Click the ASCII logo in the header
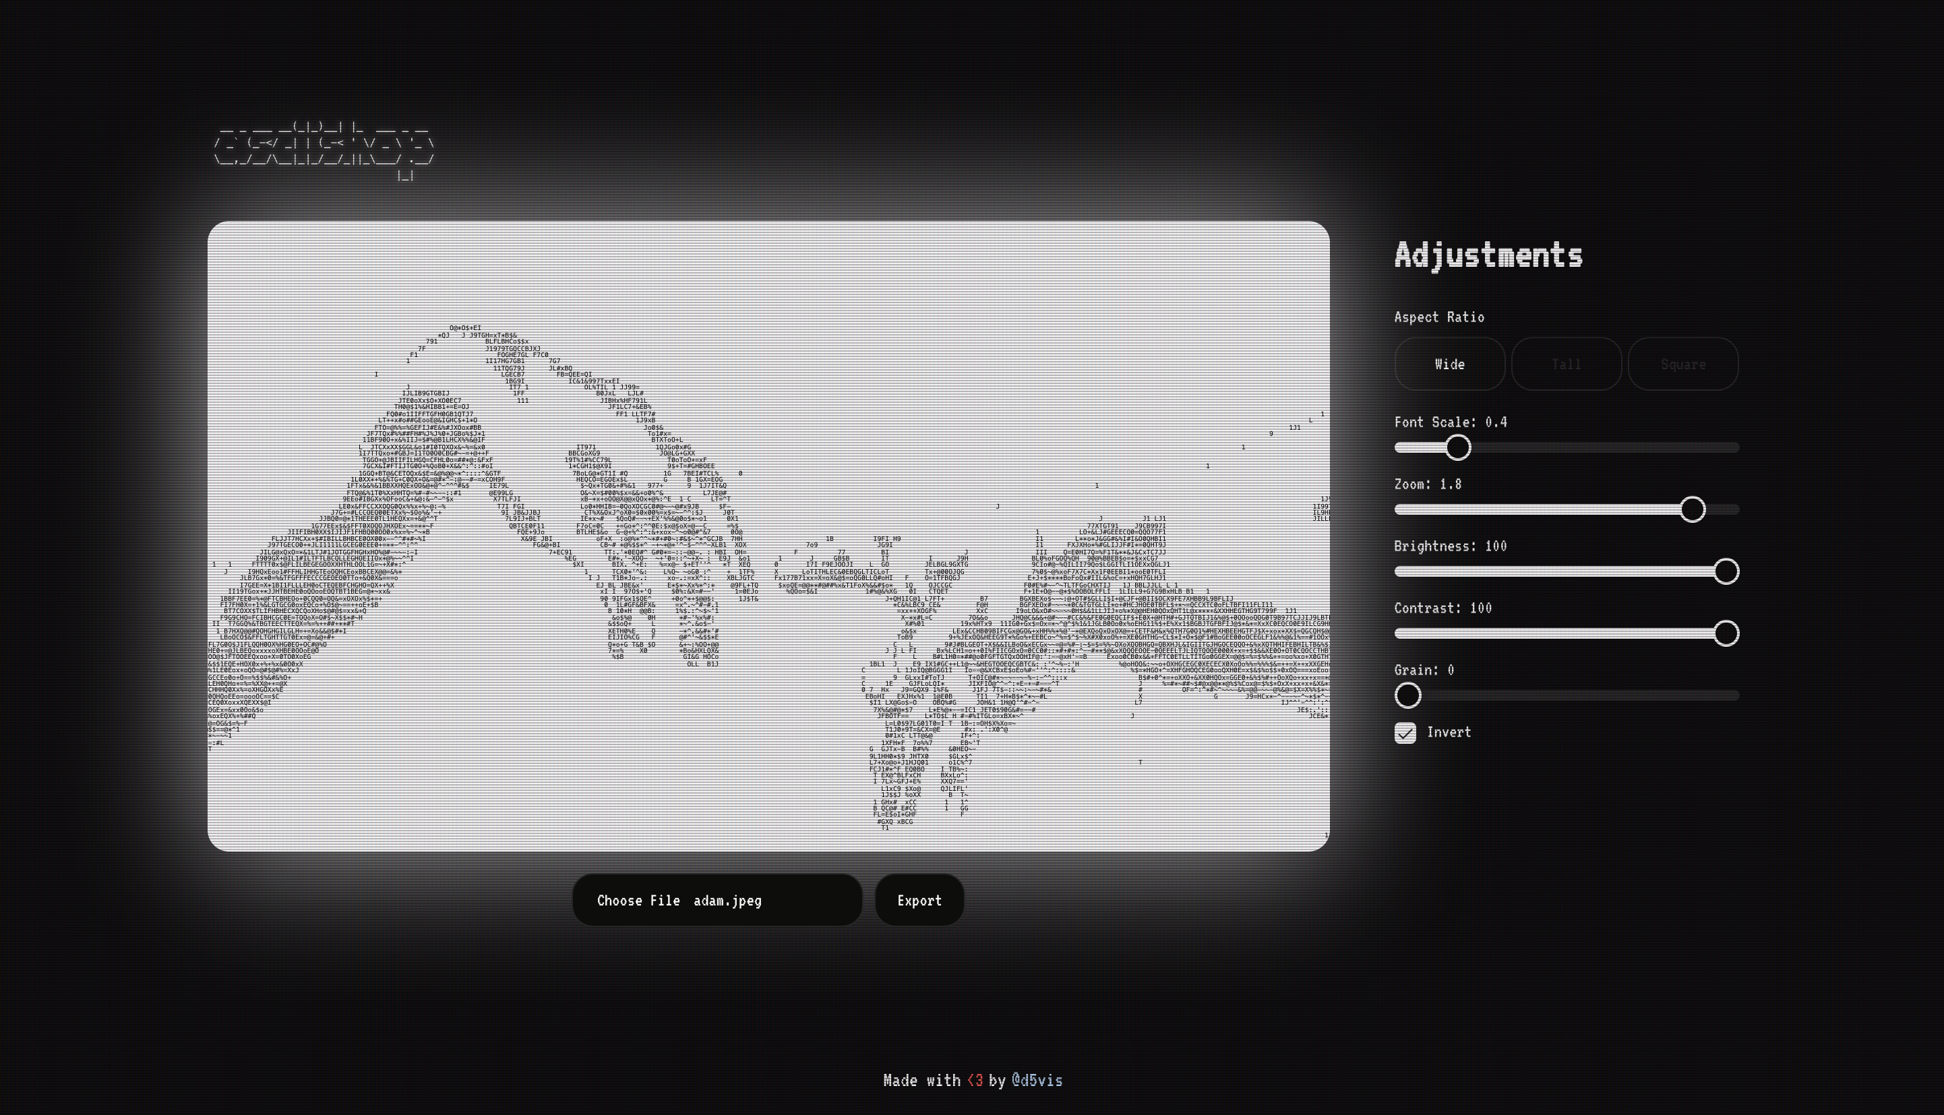 [x=324, y=151]
